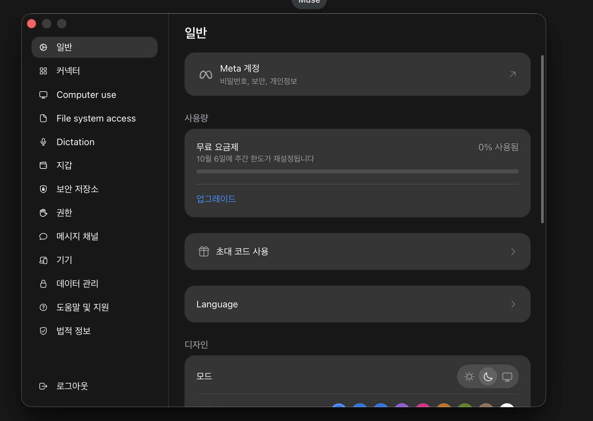Click the Meta 계정 title text
593x421 pixels.
(x=240, y=68)
